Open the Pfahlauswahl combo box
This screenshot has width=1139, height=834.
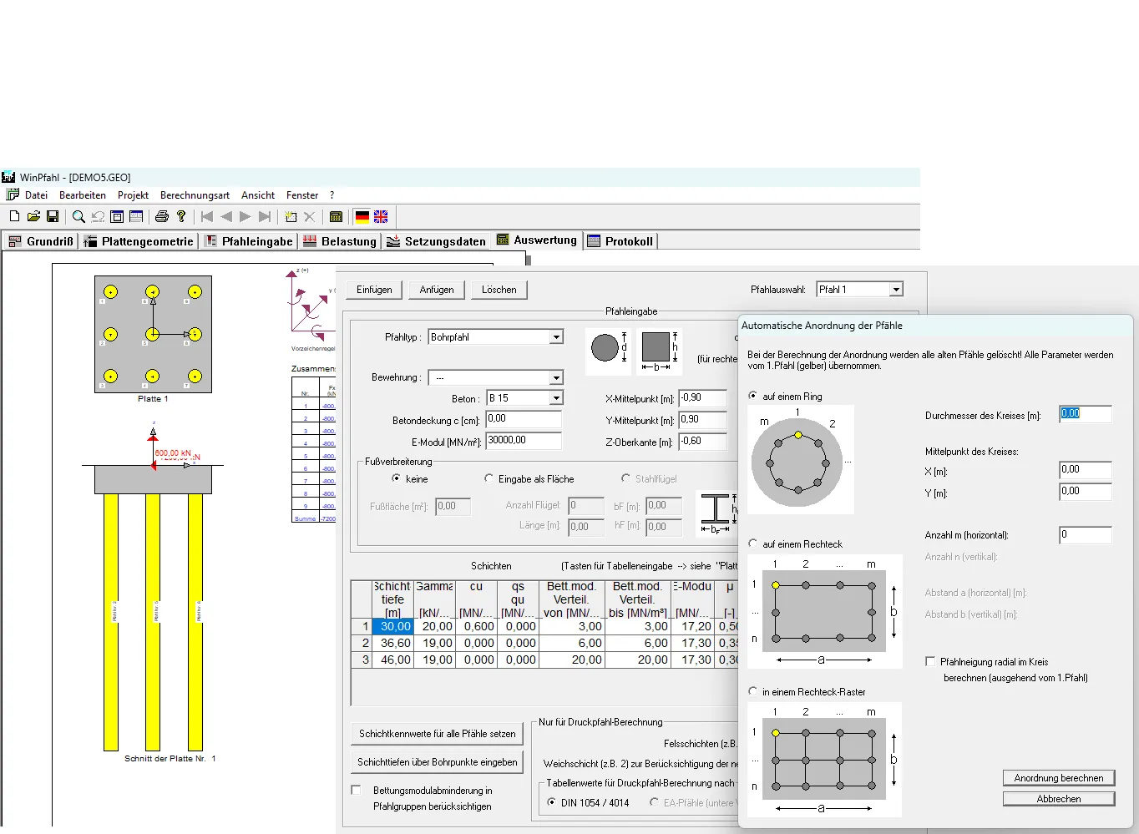pyautogui.click(x=896, y=289)
